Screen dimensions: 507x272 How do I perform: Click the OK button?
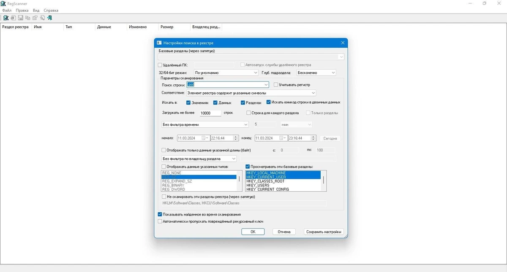click(x=253, y=232)
